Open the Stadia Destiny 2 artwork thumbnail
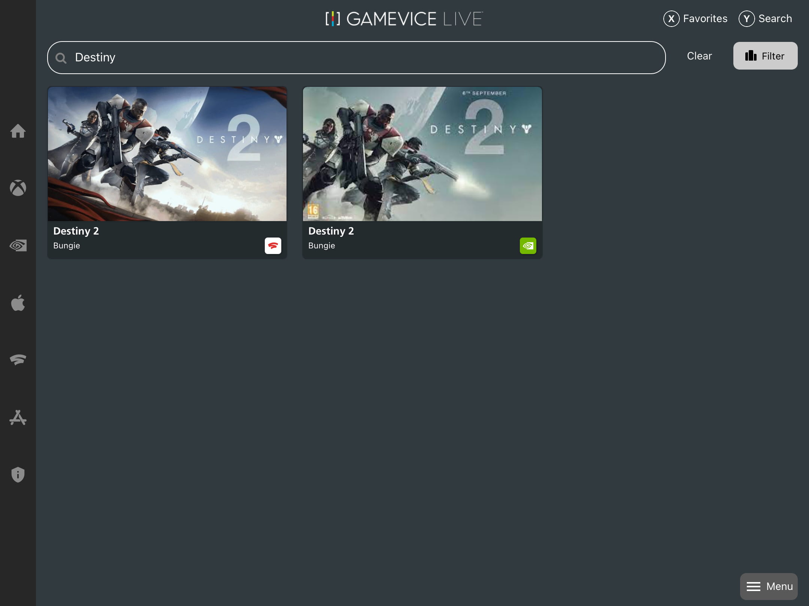Image resolution: width=809 pixels, height=606 pixels. (167, 154)
